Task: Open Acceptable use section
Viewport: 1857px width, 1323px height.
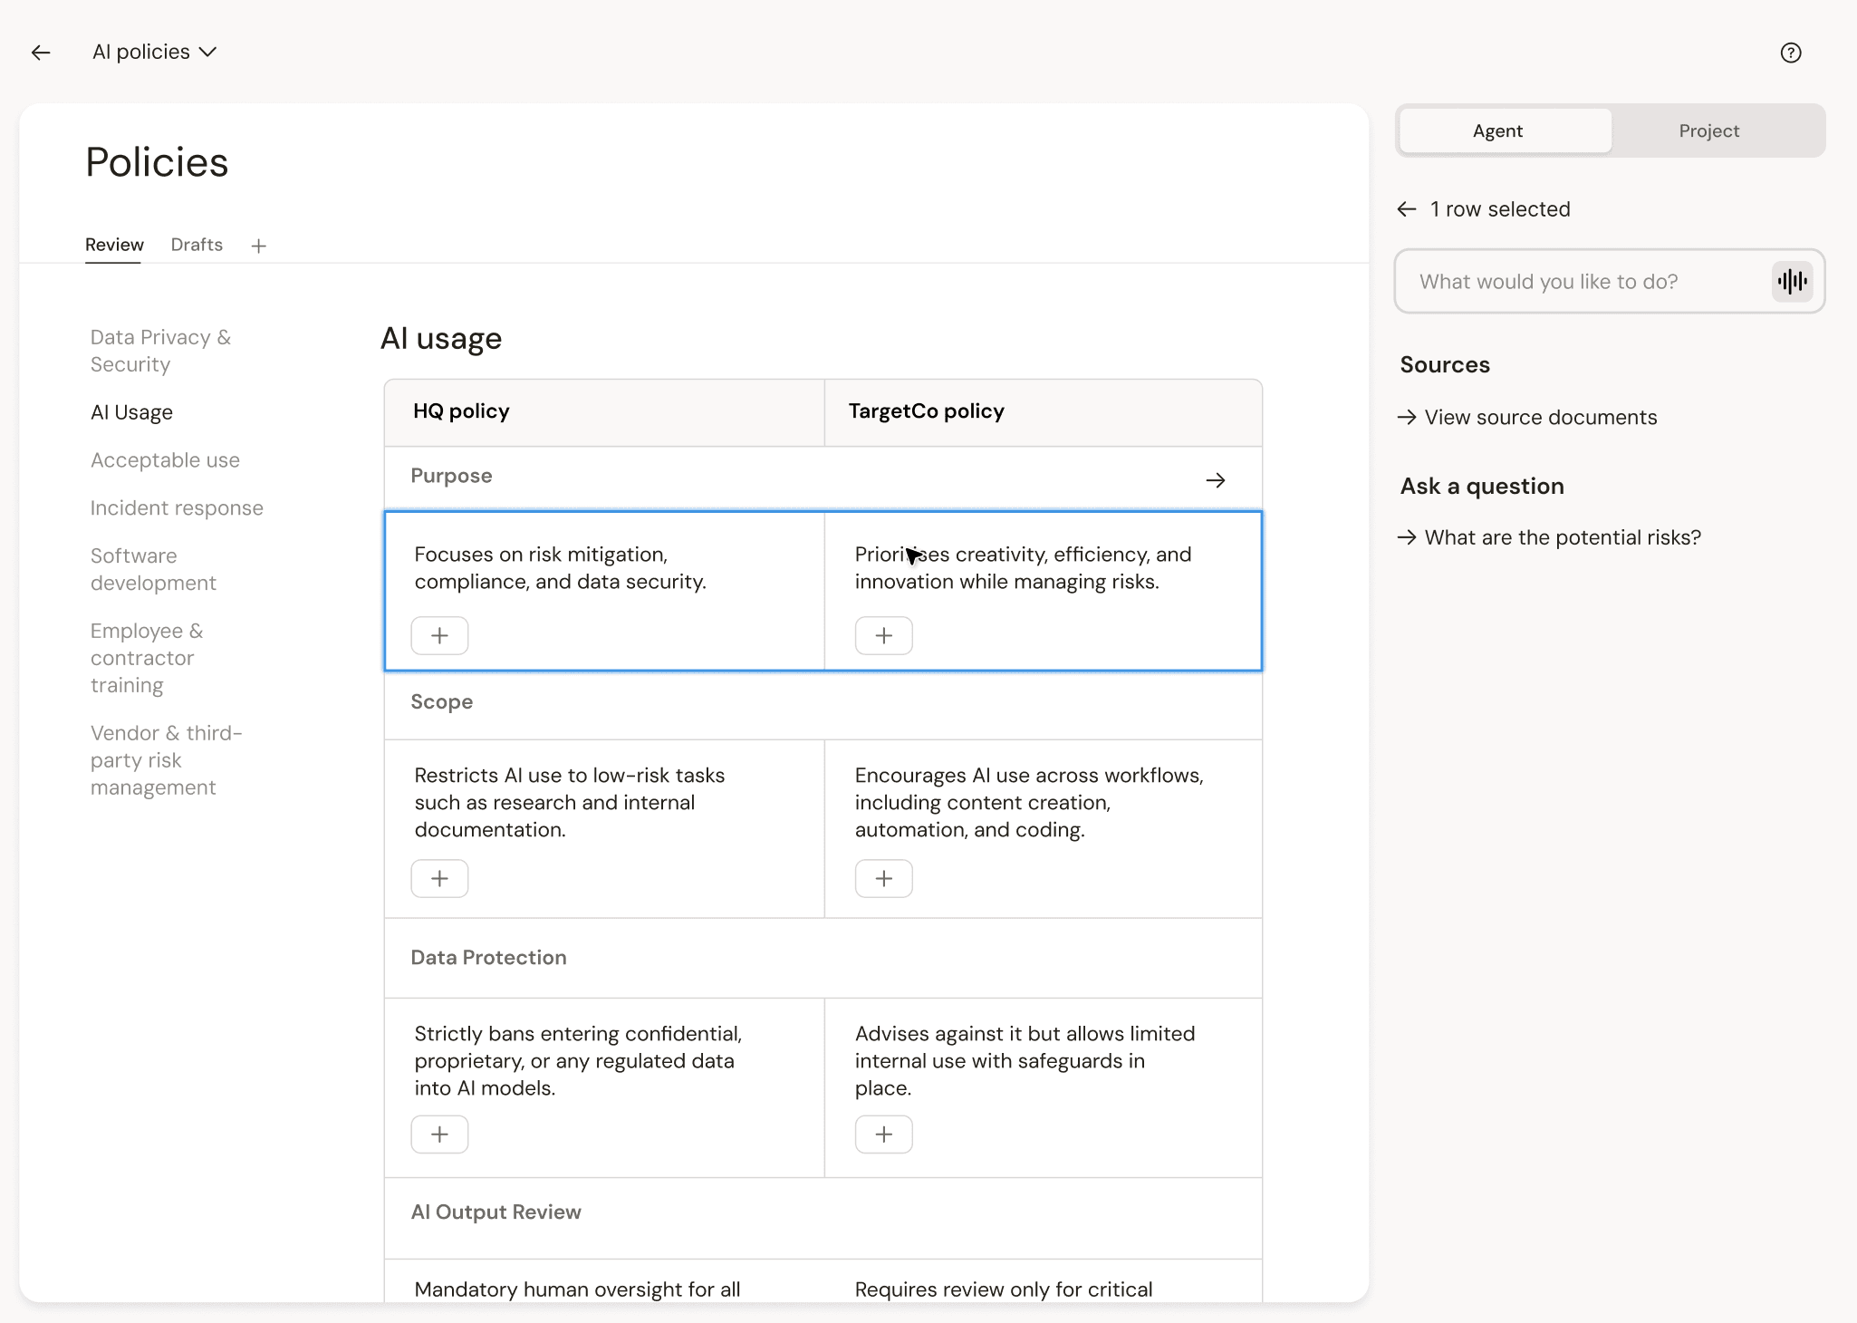Action: pos(165,460)
